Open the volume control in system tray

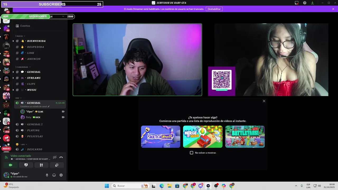(x=319, y=186)
